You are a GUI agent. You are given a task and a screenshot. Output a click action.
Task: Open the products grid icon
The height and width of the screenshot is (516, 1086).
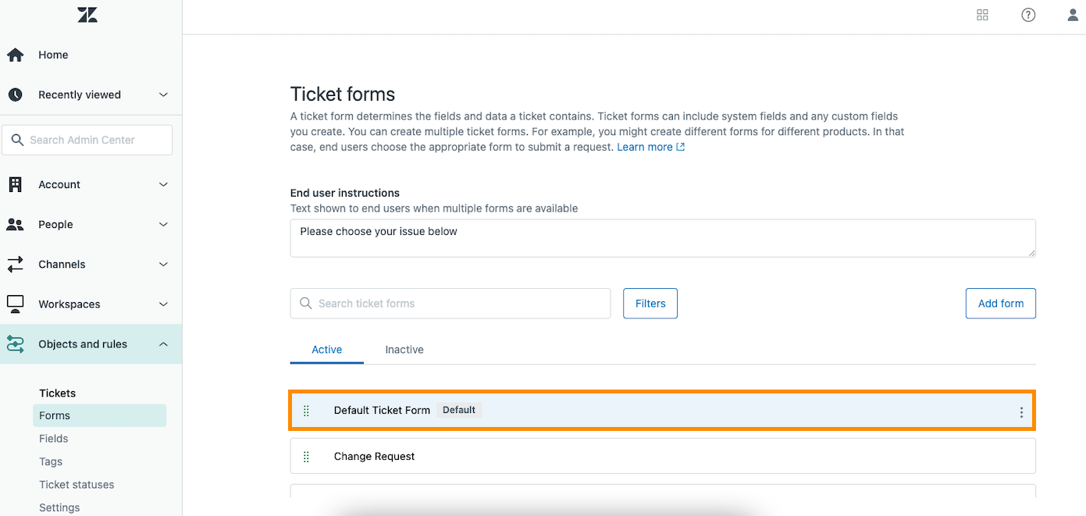(x=983, y=15)
